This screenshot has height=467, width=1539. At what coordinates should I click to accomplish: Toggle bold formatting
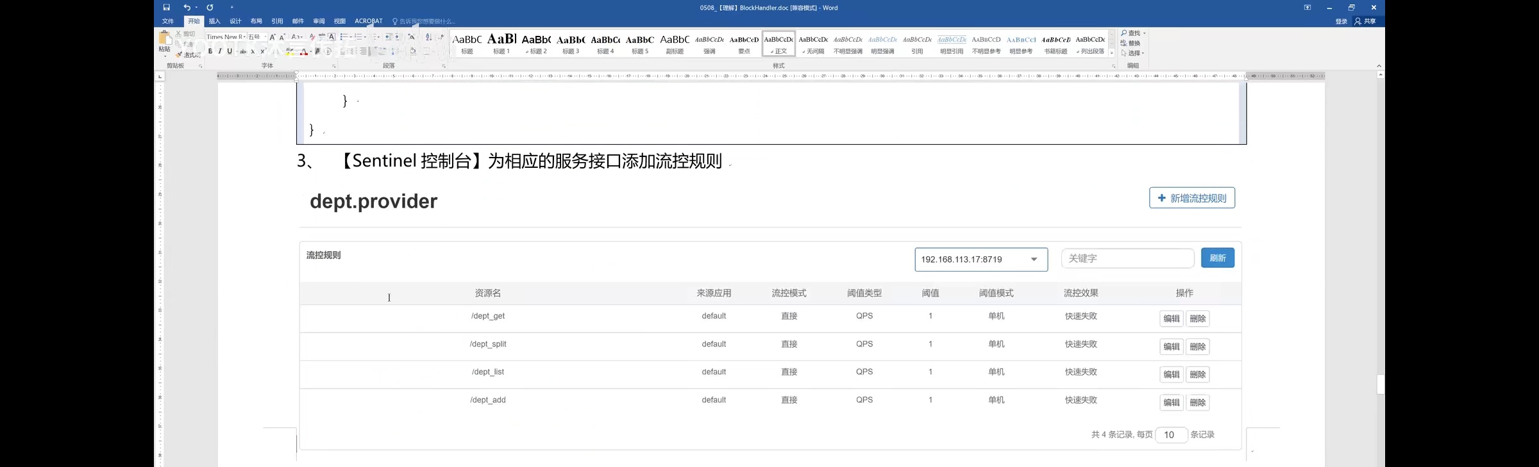[x=210, y=51]
